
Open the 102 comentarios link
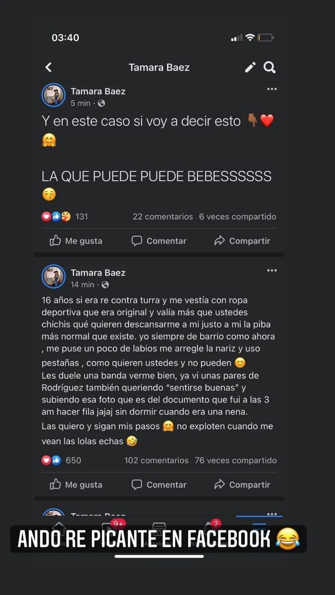coord(156,460)
